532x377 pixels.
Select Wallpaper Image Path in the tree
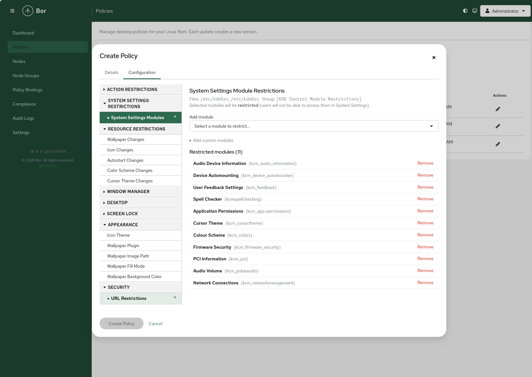tap(140, 256)
